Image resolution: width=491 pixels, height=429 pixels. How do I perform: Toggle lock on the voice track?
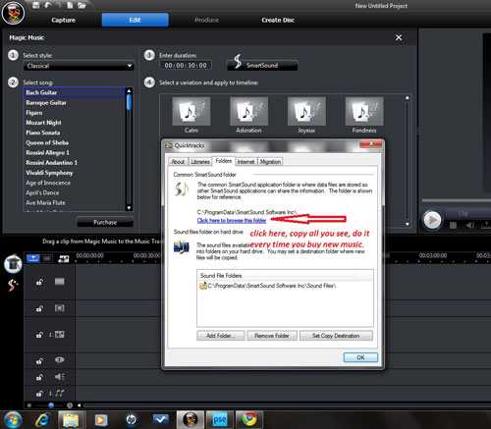(x=39, y=377)
